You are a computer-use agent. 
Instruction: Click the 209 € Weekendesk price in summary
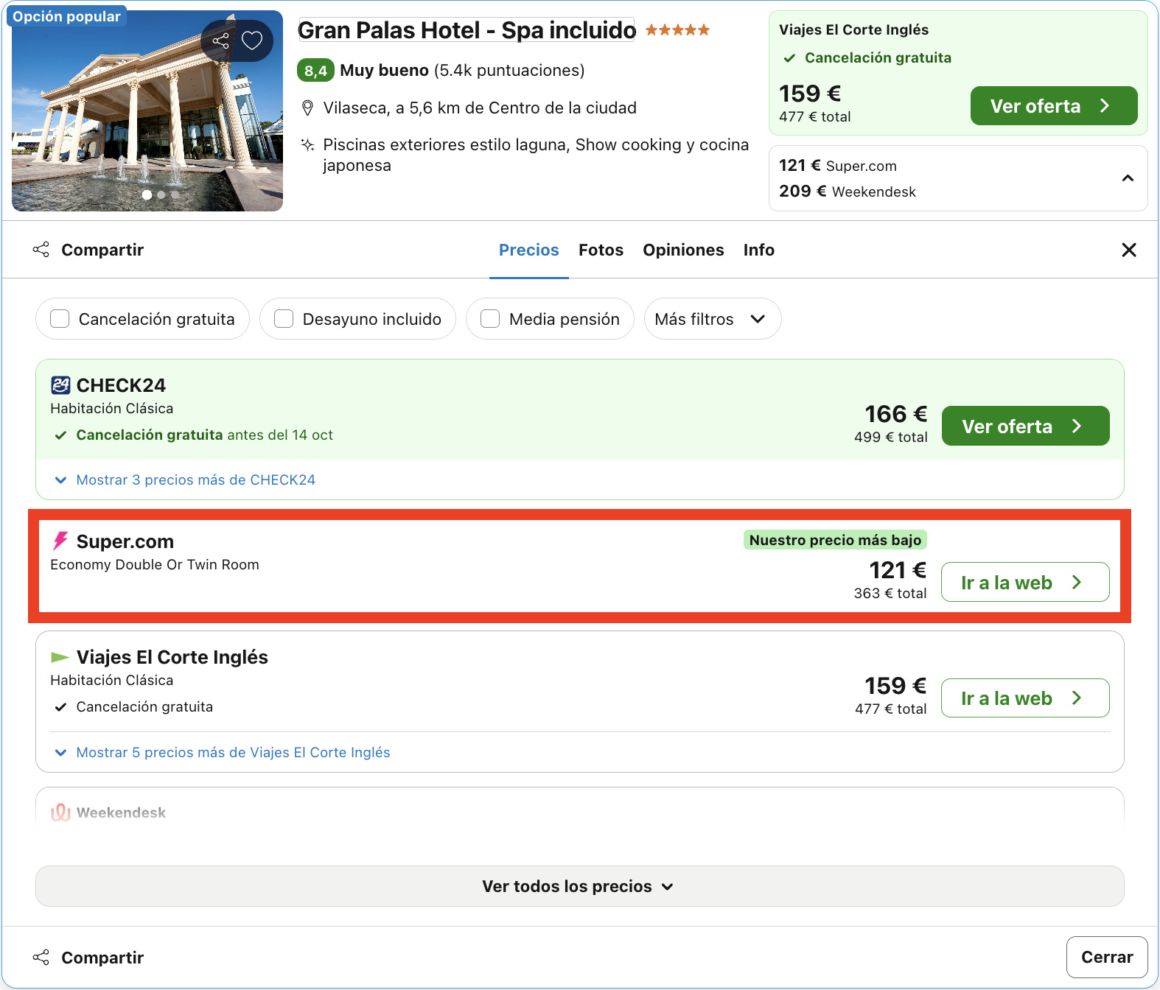[x=848, y=192]
